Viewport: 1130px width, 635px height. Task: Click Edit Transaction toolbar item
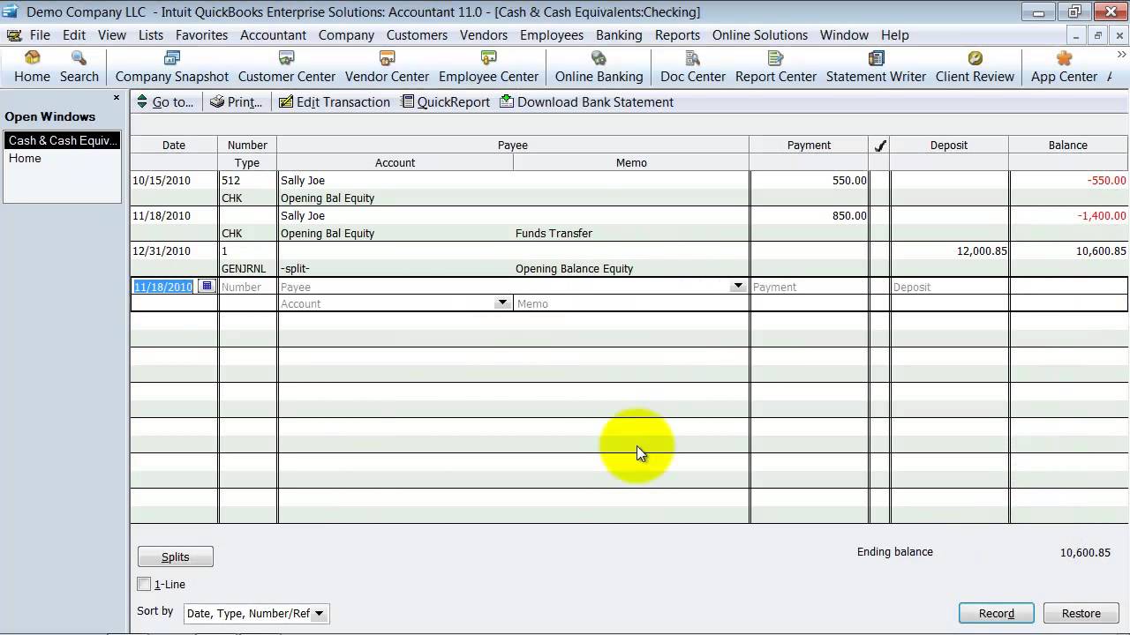334,102
